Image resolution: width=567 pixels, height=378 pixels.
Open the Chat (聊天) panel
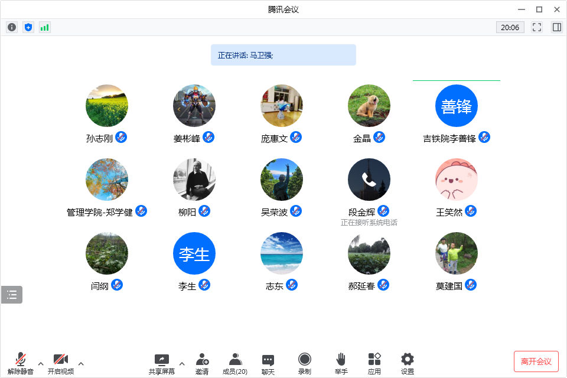click(268, 363)
